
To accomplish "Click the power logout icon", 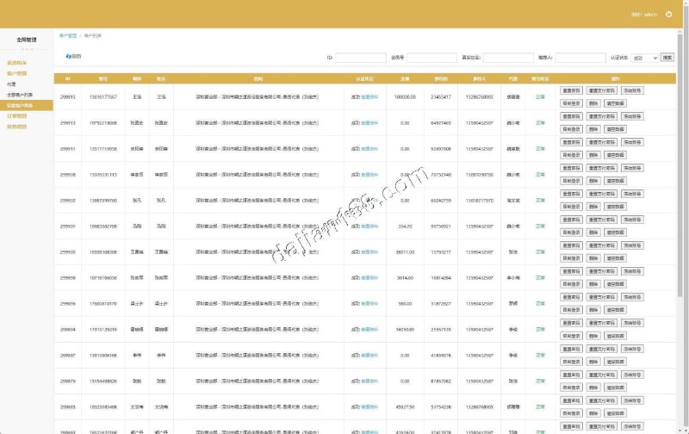I will pos(668,15).
